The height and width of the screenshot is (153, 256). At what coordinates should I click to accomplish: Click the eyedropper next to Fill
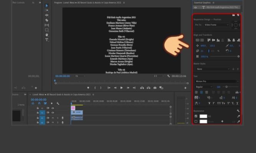(238, 116)
